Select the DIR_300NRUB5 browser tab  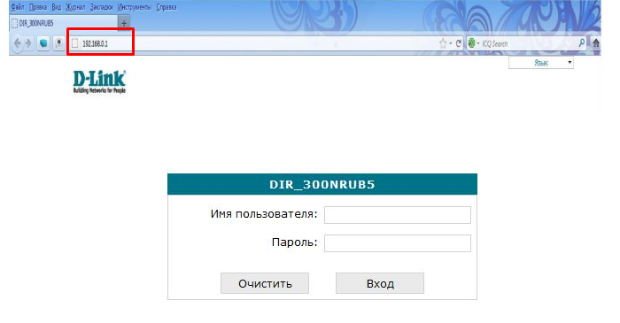pos(63,23)
